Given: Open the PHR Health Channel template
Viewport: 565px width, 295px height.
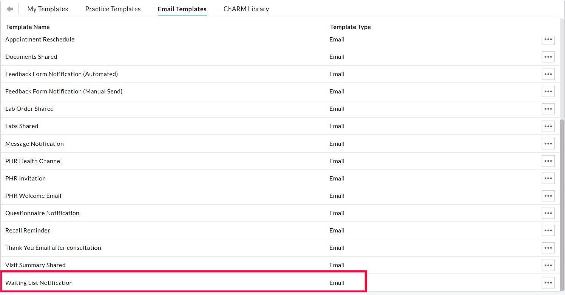Looking at the screenshot, I should point(33,161).
